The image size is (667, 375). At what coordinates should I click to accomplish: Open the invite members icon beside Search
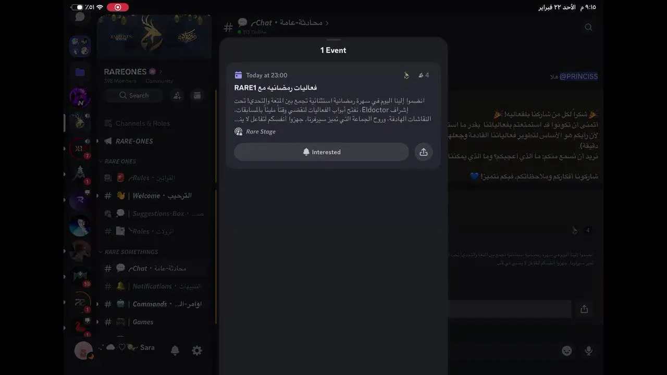pos(177,95)
